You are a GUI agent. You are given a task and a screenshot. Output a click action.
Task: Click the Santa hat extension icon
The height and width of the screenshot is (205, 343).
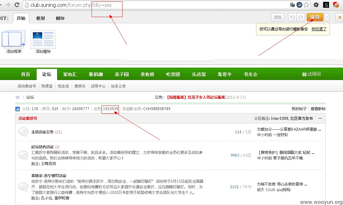(336, 5)
